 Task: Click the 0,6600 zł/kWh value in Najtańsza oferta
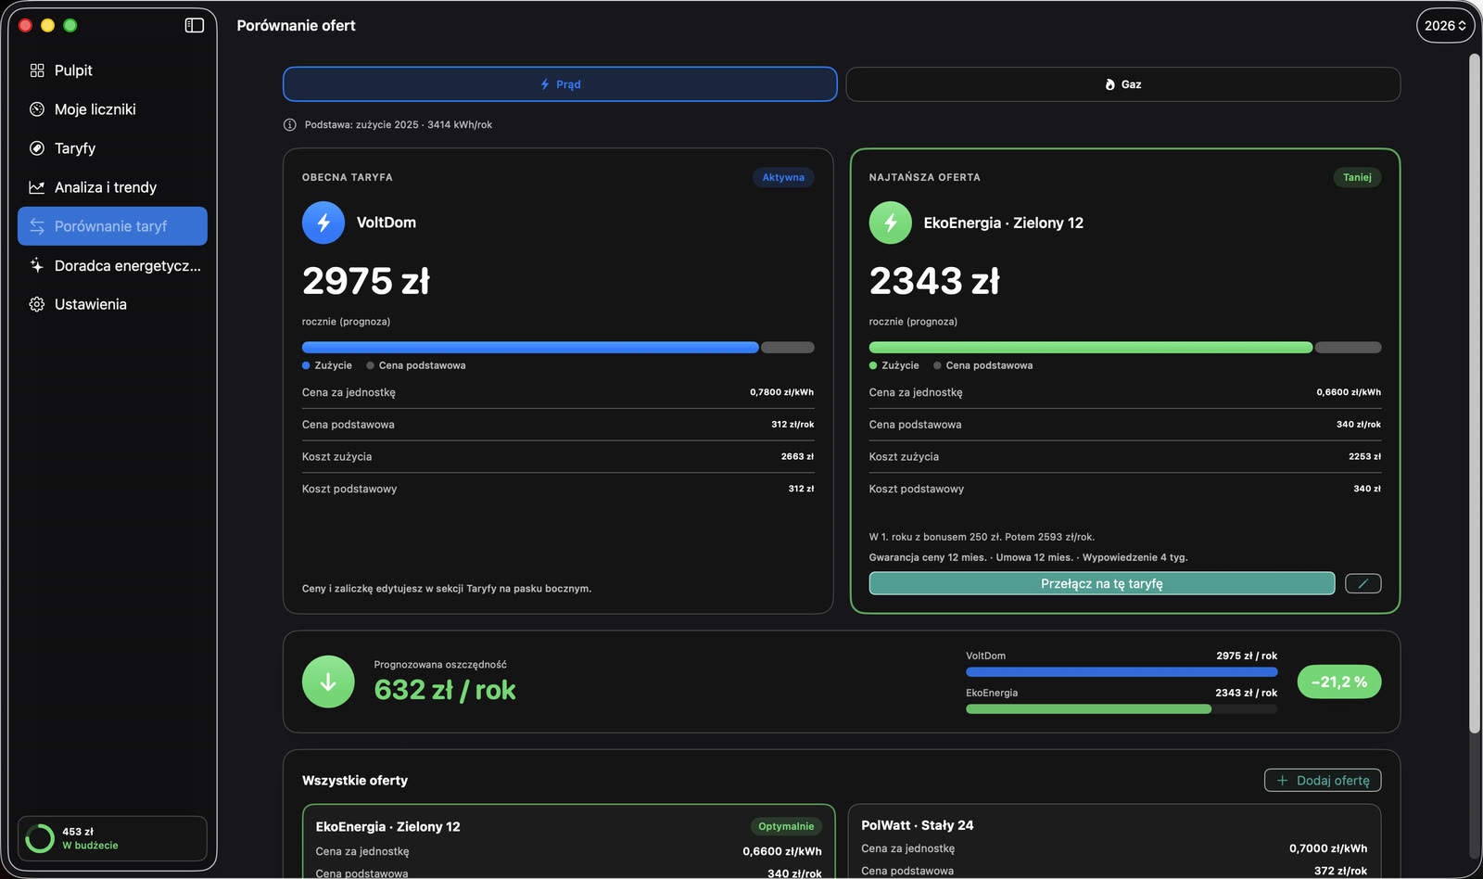coord(1349,392)
